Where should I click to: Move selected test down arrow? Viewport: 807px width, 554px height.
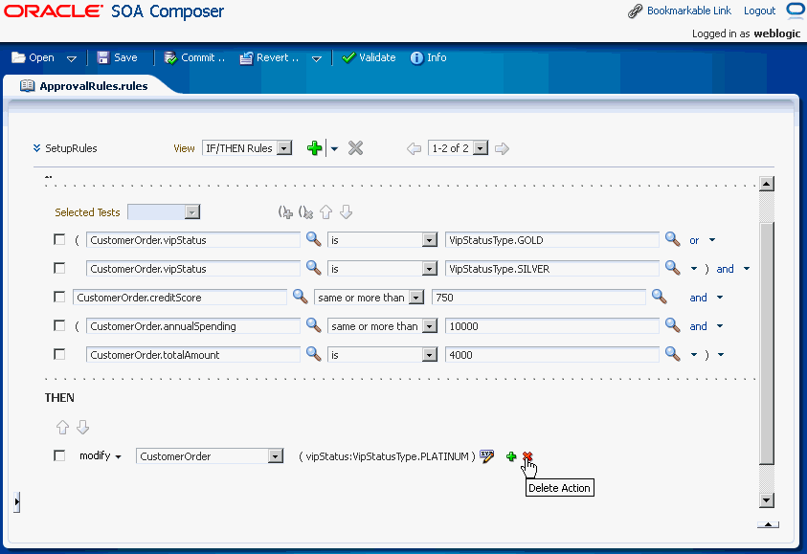(347, 211)
